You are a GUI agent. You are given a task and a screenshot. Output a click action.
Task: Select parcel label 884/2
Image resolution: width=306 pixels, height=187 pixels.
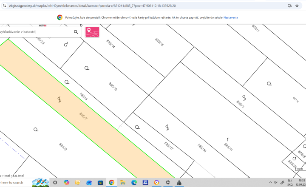pyautogui.click(x=63, y=147)
